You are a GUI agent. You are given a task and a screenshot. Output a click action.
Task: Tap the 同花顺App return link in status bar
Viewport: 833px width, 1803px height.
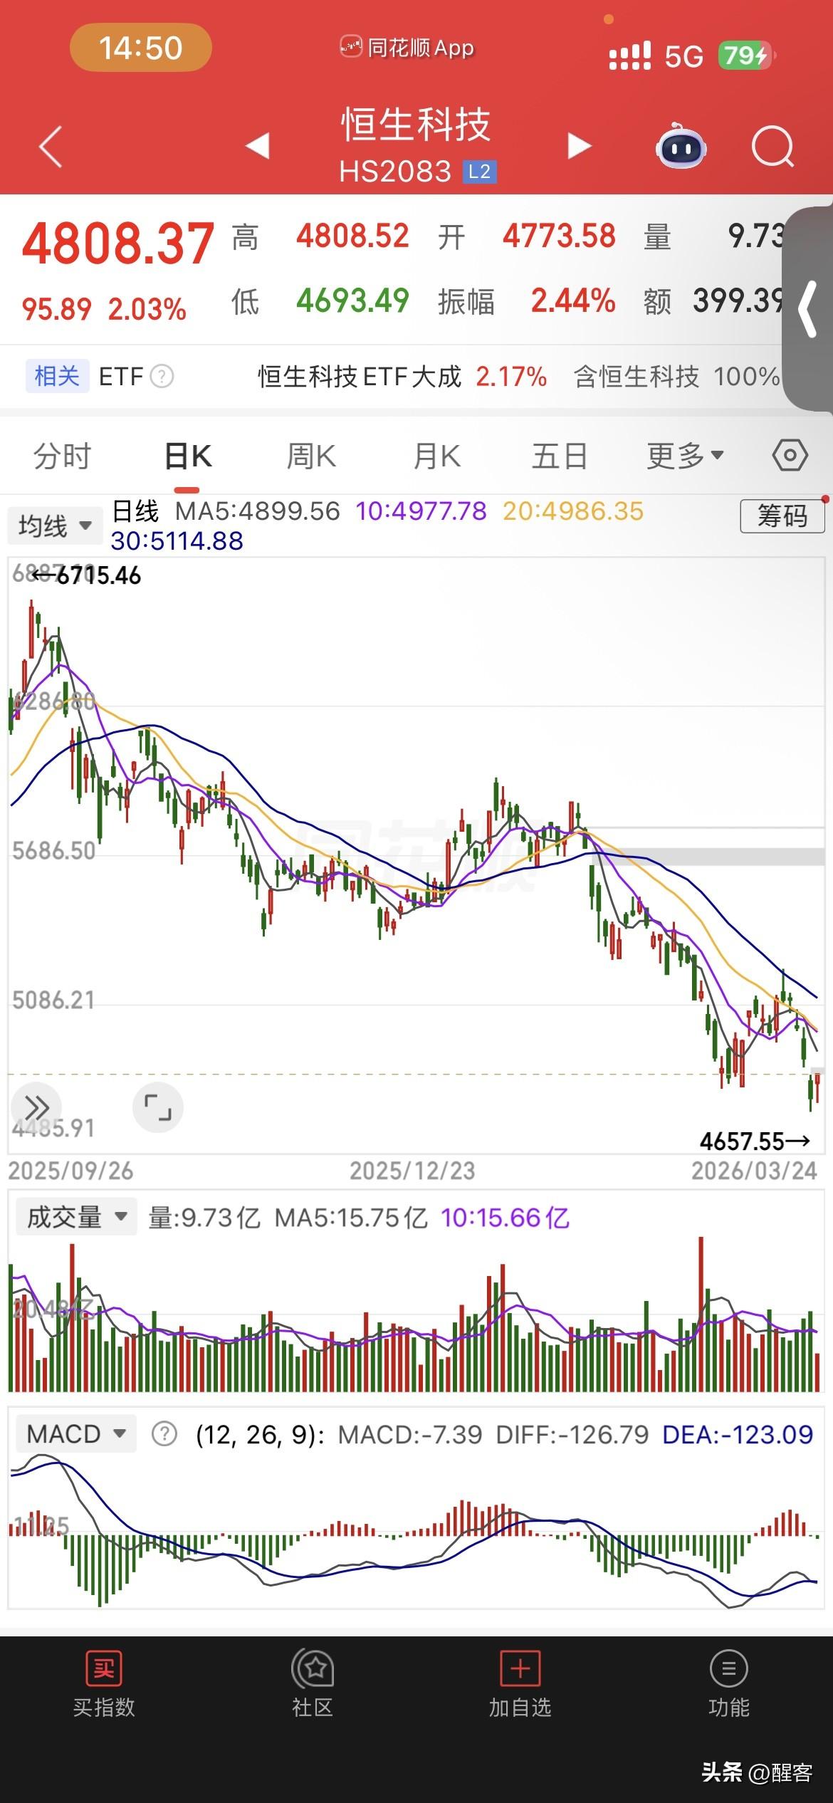coord(407,48)
